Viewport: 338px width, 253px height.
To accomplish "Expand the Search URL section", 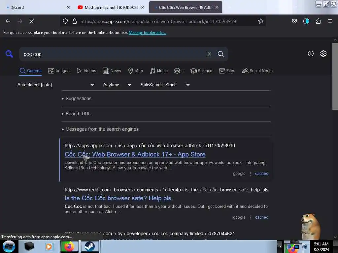I will tap(76, 114).
